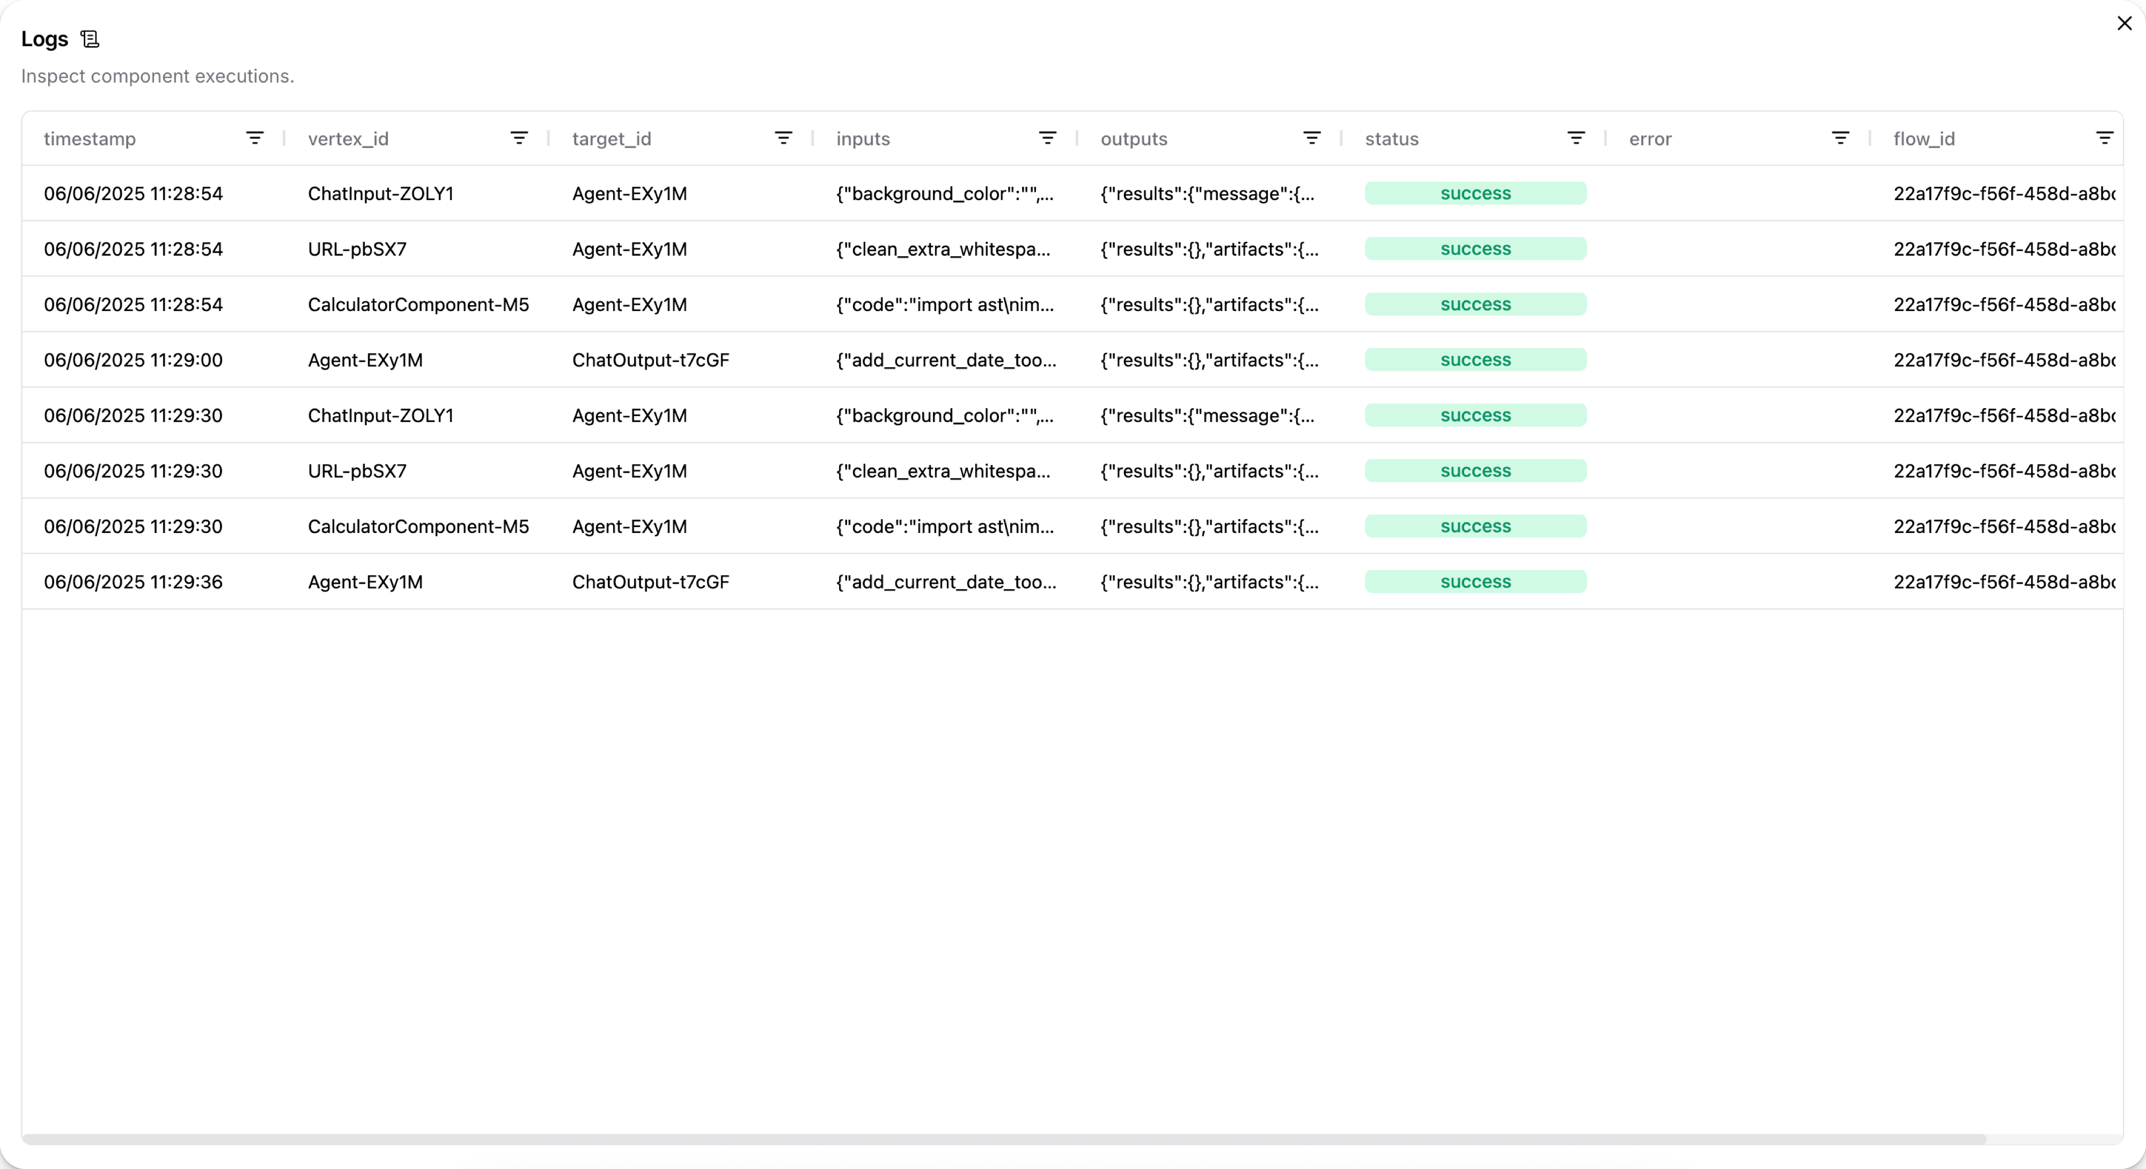Select CalculatorComponent-M5 cell at 11:28:54
The image size is (2146, 1169).
coord(418,305)
